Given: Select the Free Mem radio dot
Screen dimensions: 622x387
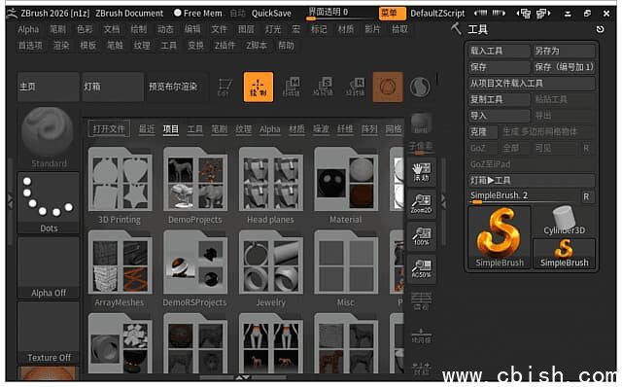Looking at the screenshot, I should [178, 13].
